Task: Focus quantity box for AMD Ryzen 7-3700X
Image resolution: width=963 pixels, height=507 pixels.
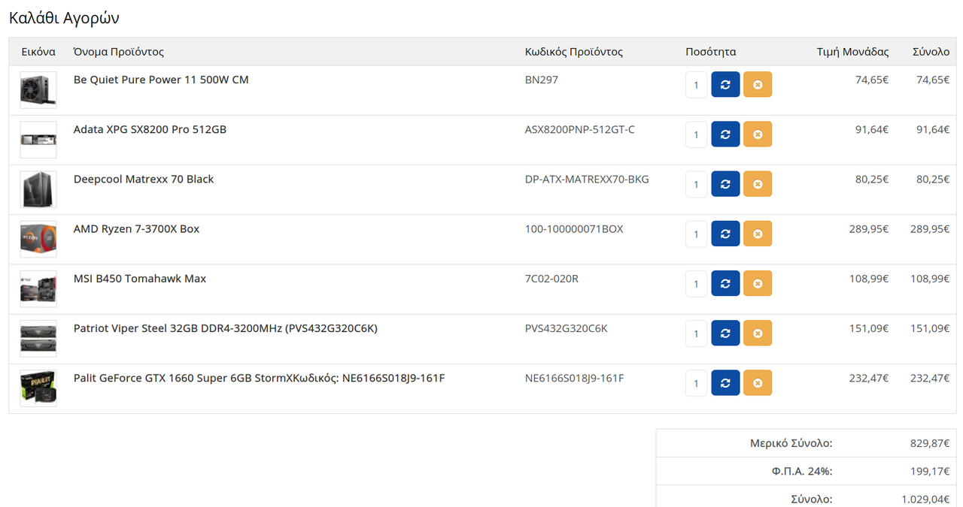Action: 697,234
